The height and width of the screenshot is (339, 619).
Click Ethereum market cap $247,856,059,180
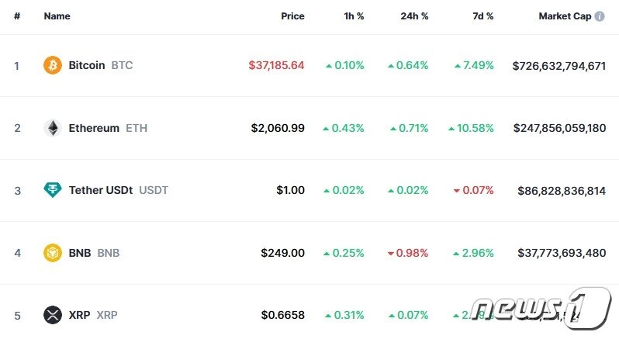(x=559, y=128)
